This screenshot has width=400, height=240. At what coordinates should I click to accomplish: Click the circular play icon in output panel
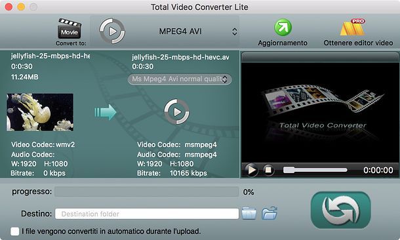pos(176,111)
